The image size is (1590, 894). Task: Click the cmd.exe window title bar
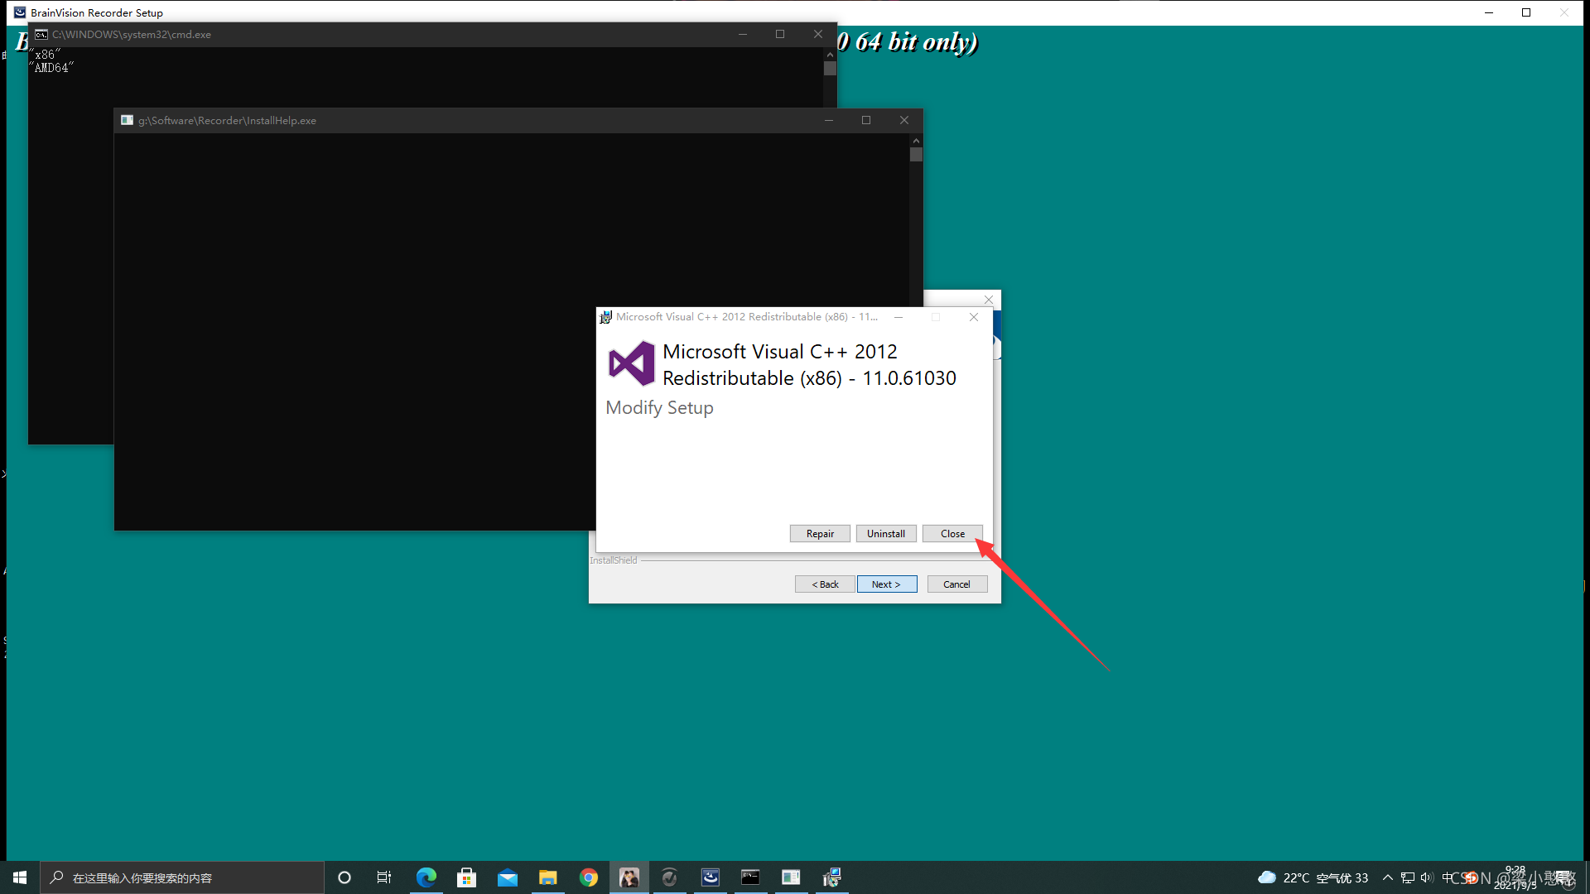[425, 34]
